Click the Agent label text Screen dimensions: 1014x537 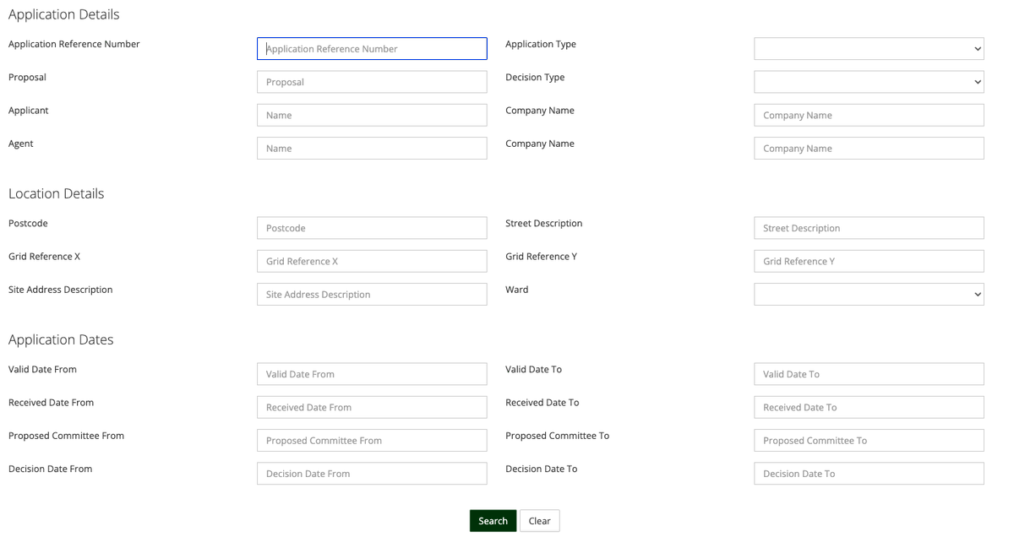(21, 144)
